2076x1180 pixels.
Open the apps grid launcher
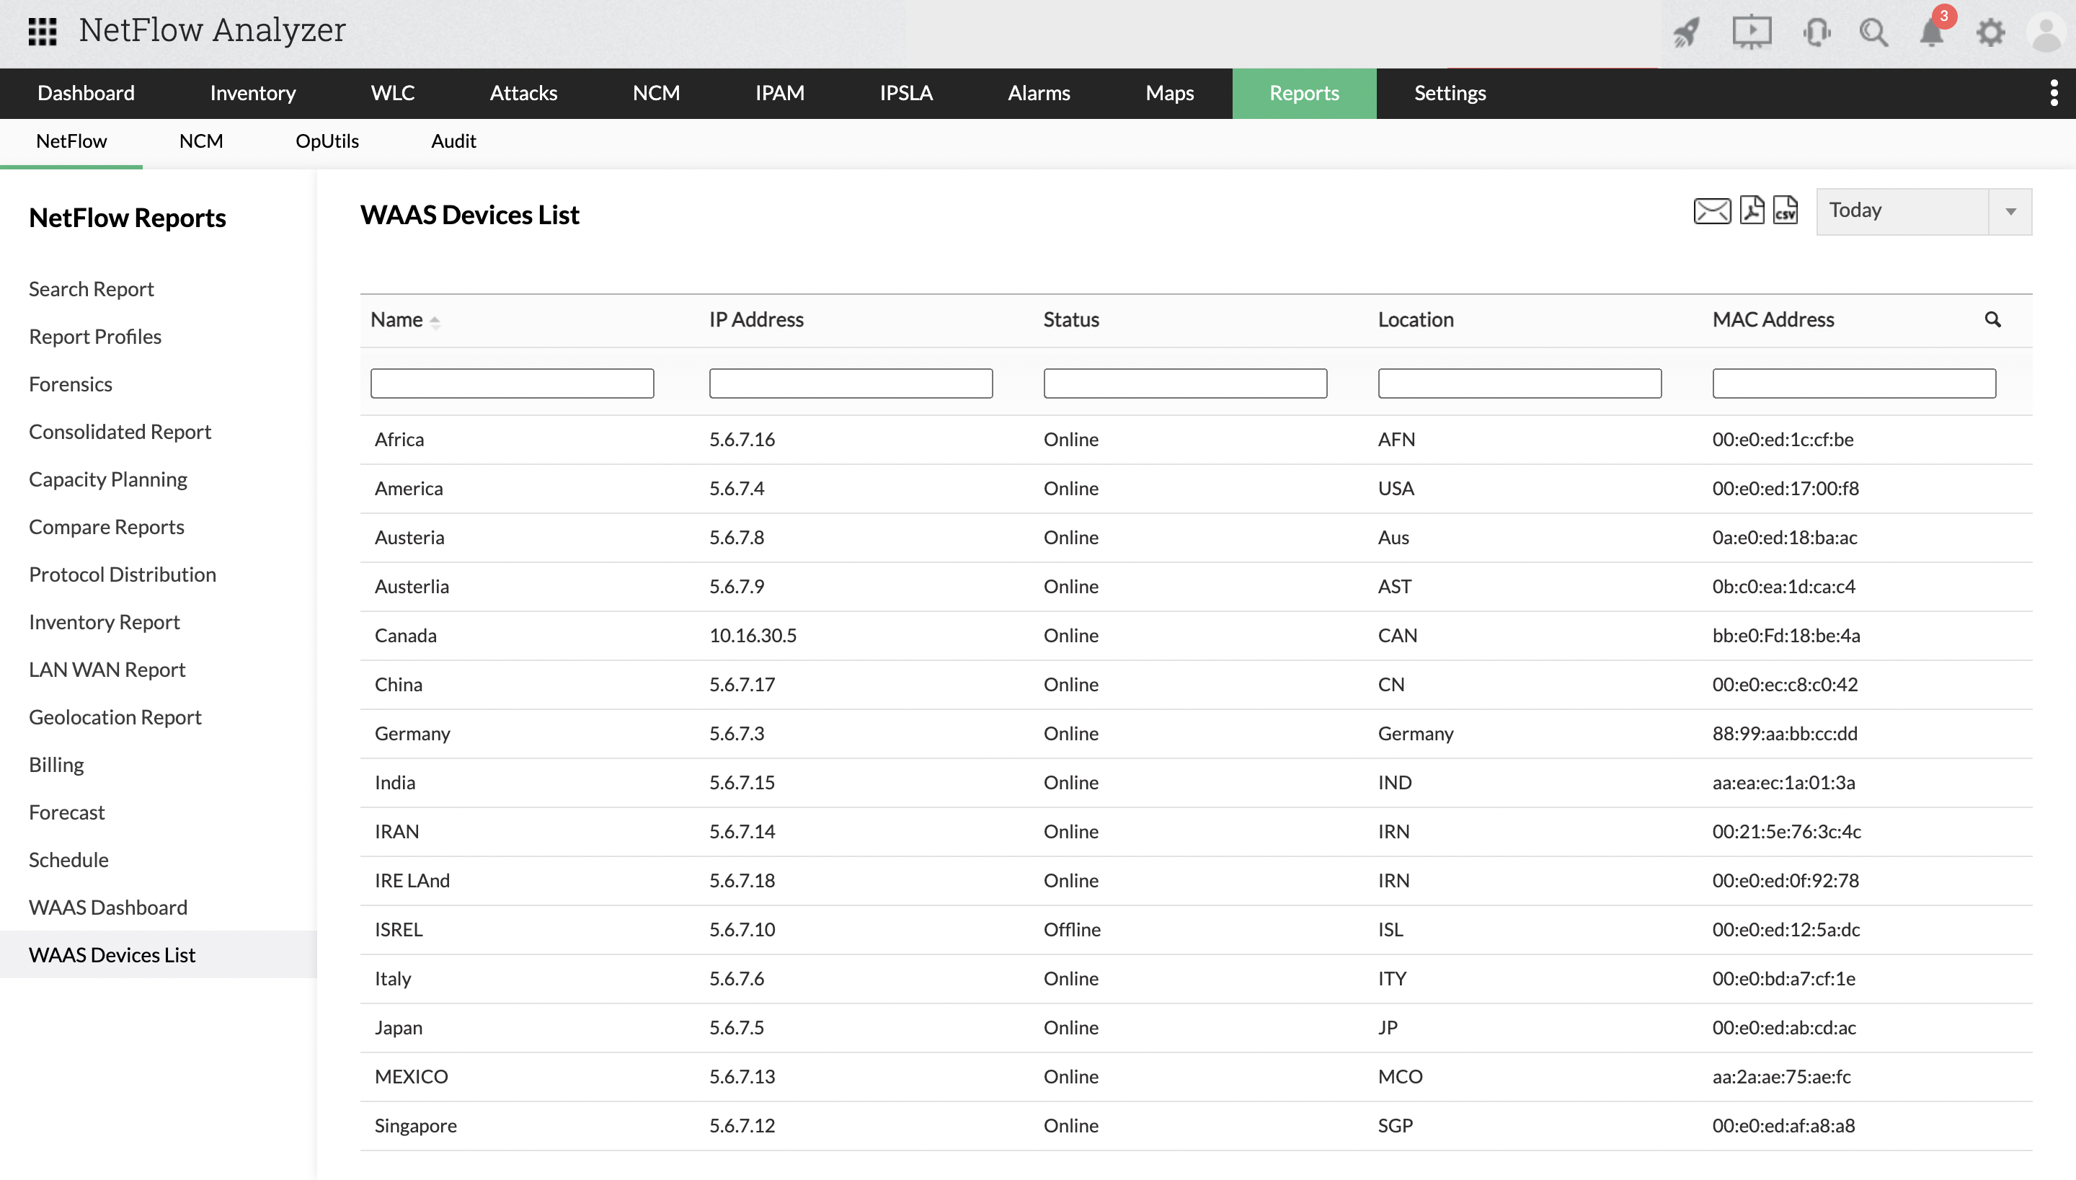(41, 31)
